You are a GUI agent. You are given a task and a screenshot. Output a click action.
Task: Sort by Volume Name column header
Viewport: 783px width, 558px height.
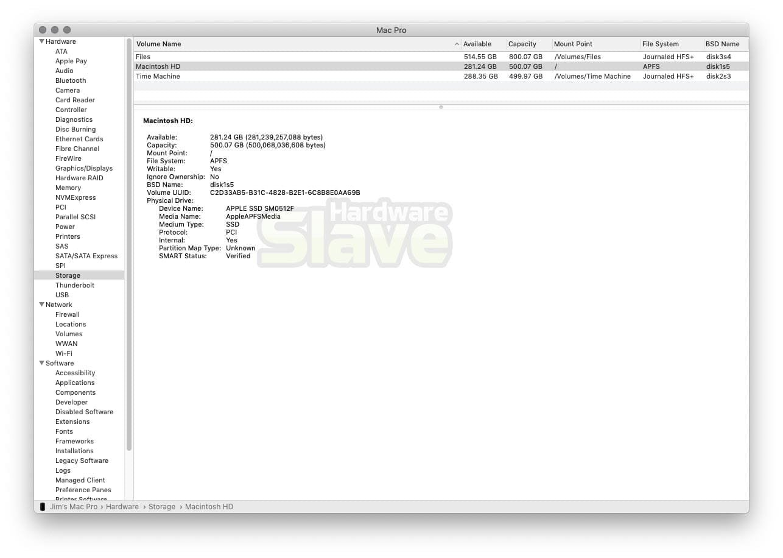pyautogui.click(x=297, y=44)
